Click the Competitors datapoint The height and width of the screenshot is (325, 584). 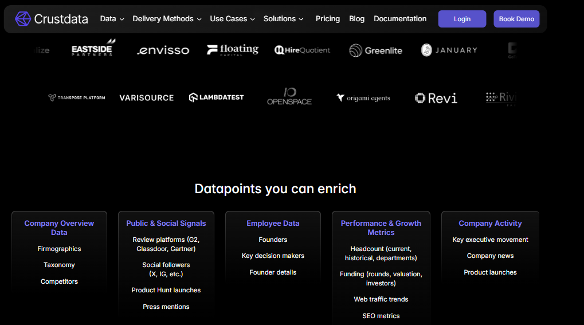59,281
